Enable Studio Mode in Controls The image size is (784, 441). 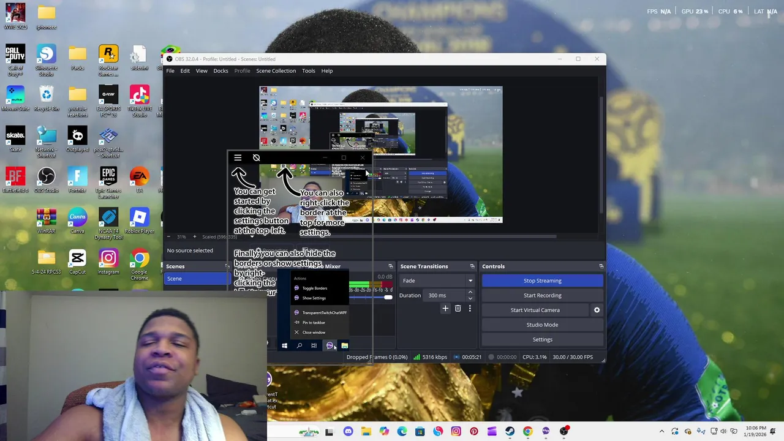(542, 325)
